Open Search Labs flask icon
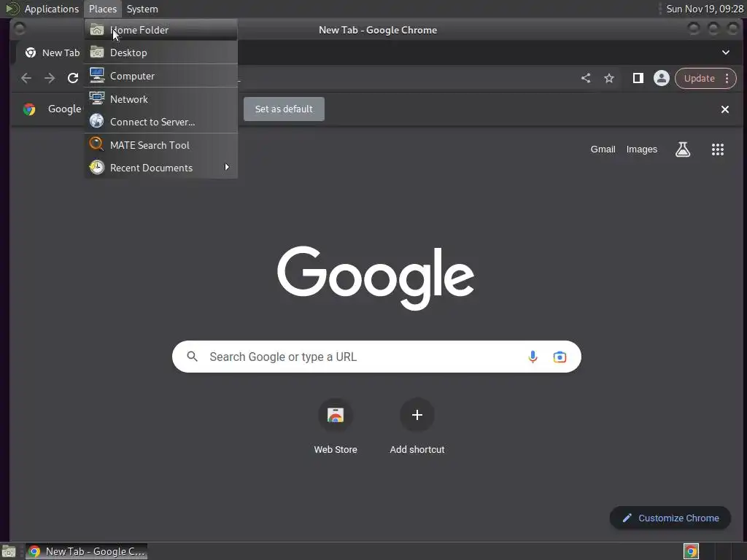This screenshot has height=560, width=747. click(x=683, y=149)
